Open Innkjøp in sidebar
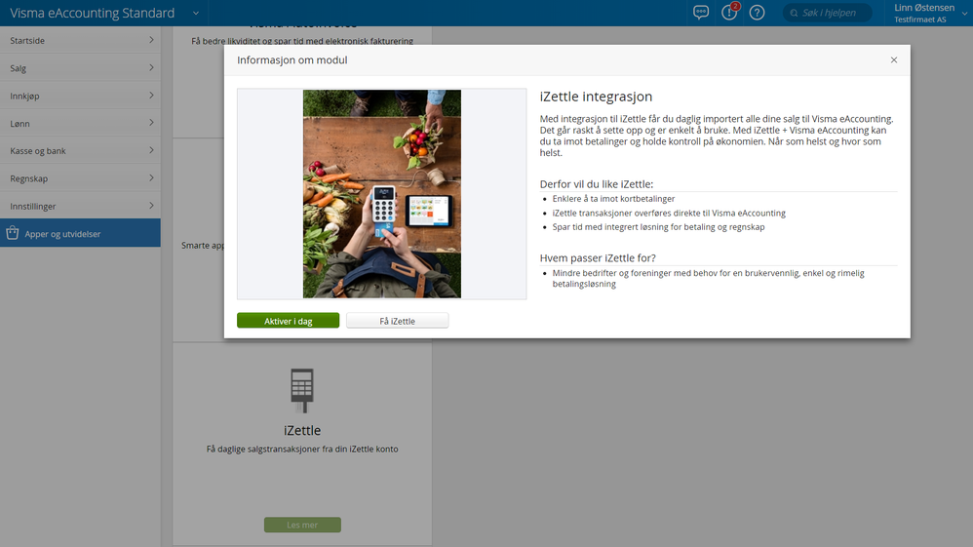Screen dimensions: 973x547 point(80,96)
